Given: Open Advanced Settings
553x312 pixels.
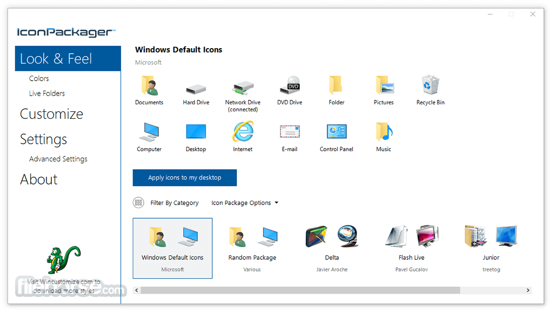Looking at the screenshot, I should click(x=58, y=159).
